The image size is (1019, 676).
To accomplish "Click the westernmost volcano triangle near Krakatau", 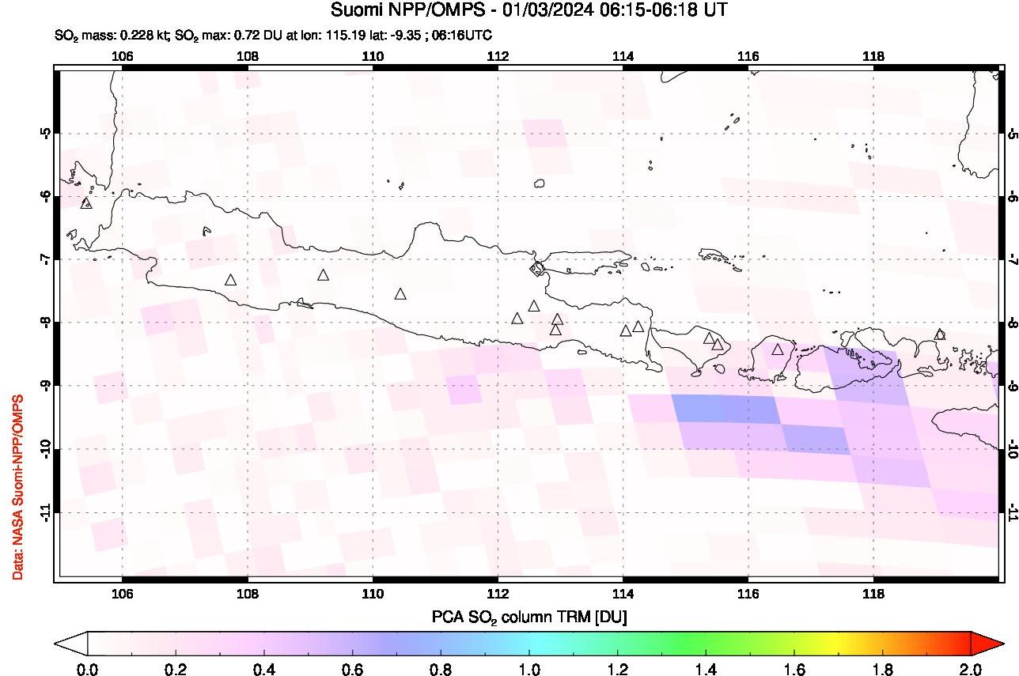I will pos(86,203).
